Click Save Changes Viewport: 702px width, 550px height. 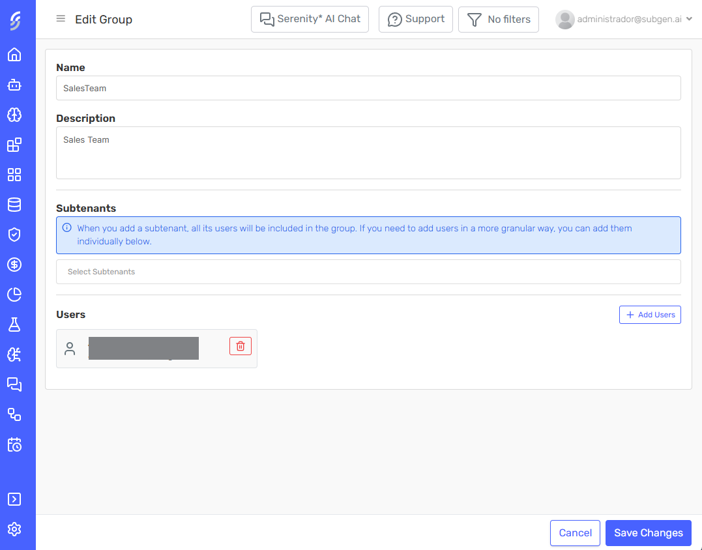click(x=648, y=532)
